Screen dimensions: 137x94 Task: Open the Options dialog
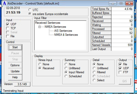(x=15, y=65)
